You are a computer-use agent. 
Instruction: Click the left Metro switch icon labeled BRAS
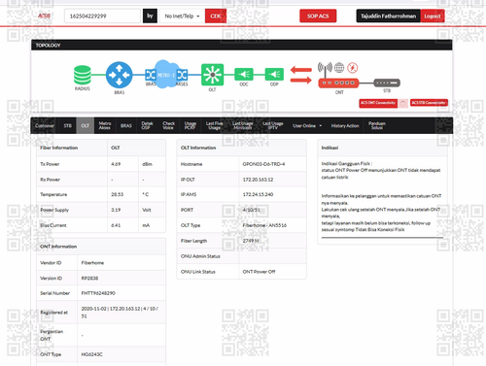coord(151,75)
